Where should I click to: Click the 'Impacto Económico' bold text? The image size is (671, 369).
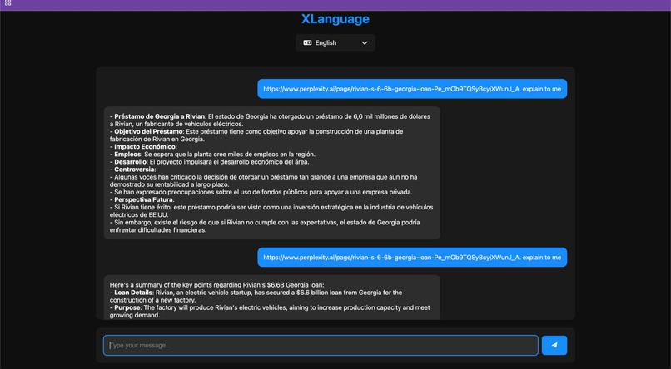pos(145,147)
